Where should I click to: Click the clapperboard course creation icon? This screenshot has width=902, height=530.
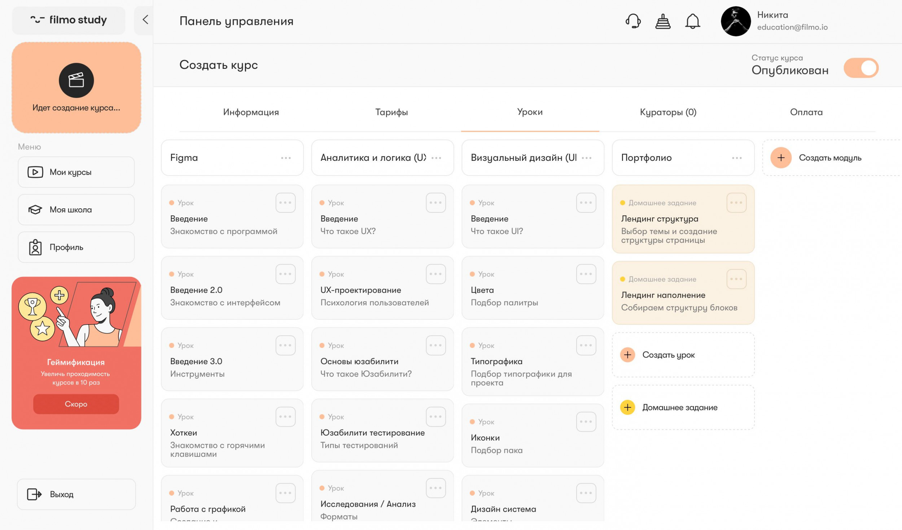[x=76, y=80]
